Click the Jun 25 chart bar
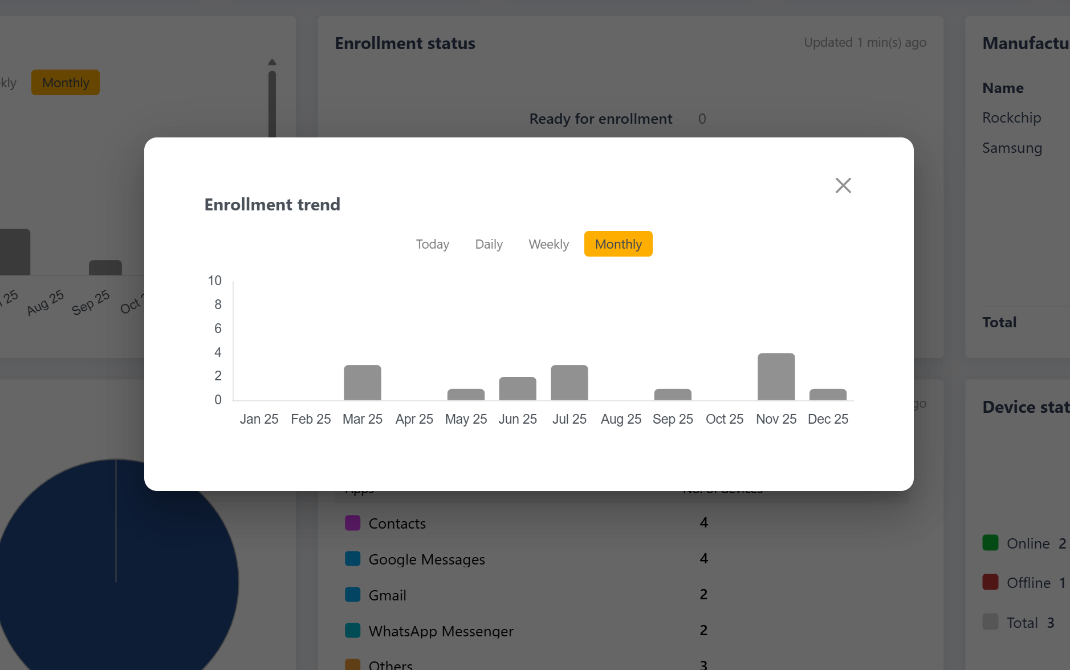 click(x=518, y=388)
